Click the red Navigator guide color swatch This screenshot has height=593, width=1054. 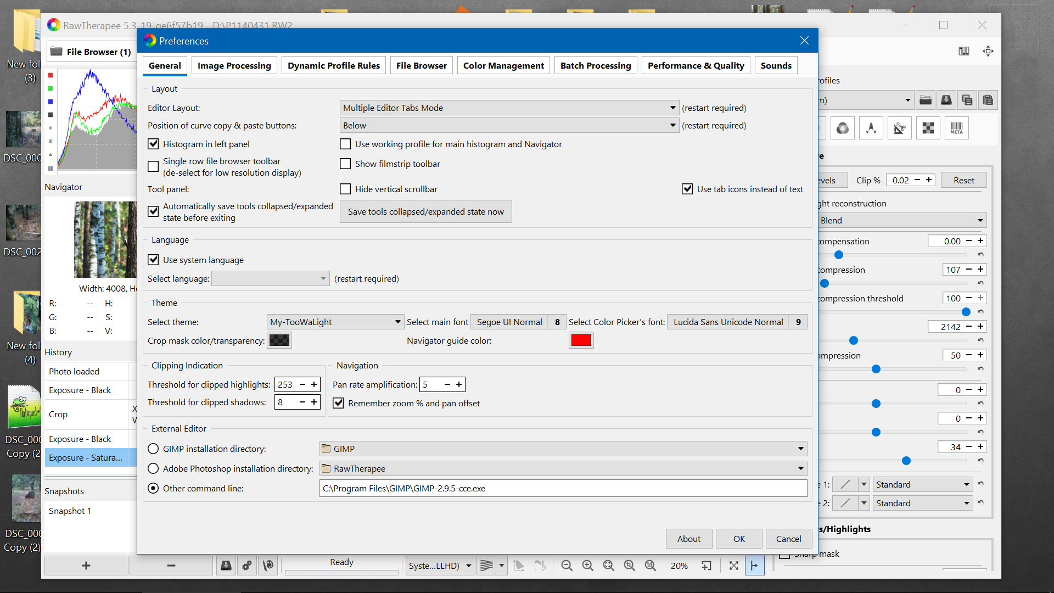(581, 340)
